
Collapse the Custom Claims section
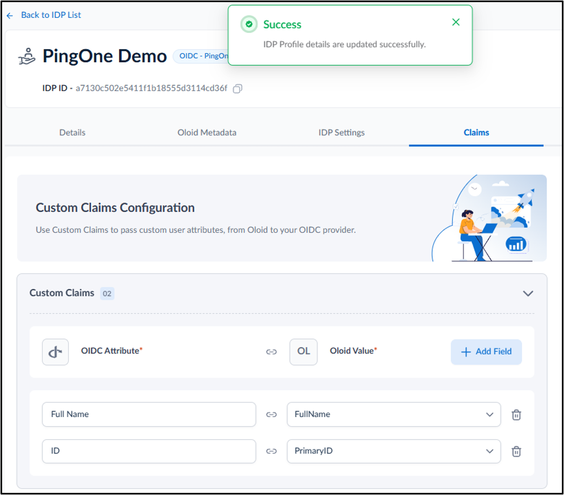pyautogui.click(x=528, y=294)
